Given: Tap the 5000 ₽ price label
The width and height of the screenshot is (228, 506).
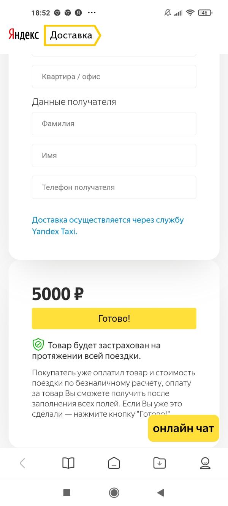Looking at the screenshot, I should 58,294.
